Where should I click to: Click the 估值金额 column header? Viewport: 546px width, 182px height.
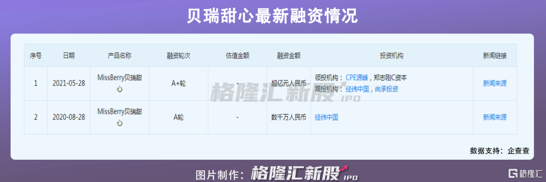click(x=238, y=56)
